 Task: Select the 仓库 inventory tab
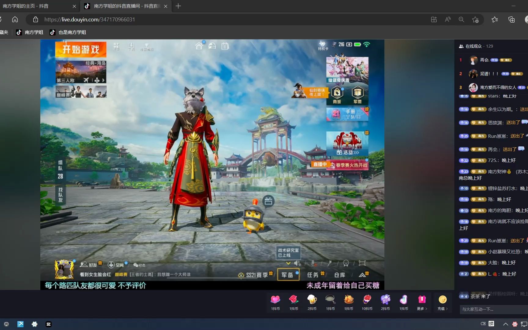340,275
